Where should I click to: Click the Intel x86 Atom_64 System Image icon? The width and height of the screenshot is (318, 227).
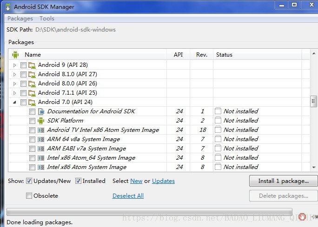(x=41, y=158)
